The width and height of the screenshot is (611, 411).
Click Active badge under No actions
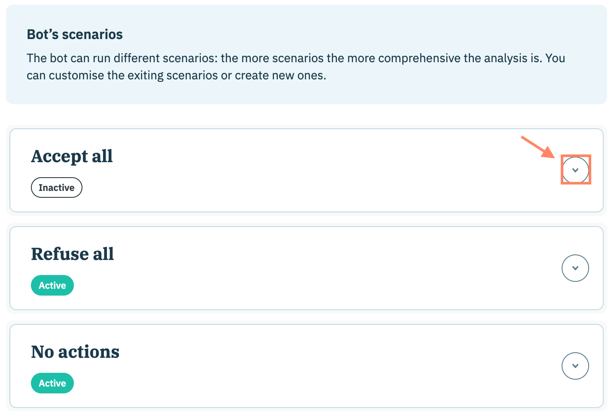[x=52, y=383]
